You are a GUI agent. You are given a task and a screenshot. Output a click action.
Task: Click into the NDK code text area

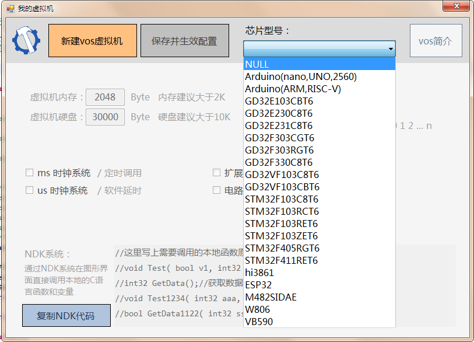(179, 286)
